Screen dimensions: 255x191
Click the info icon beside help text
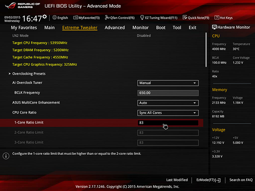pyautogui.click(x=6, y=156)
